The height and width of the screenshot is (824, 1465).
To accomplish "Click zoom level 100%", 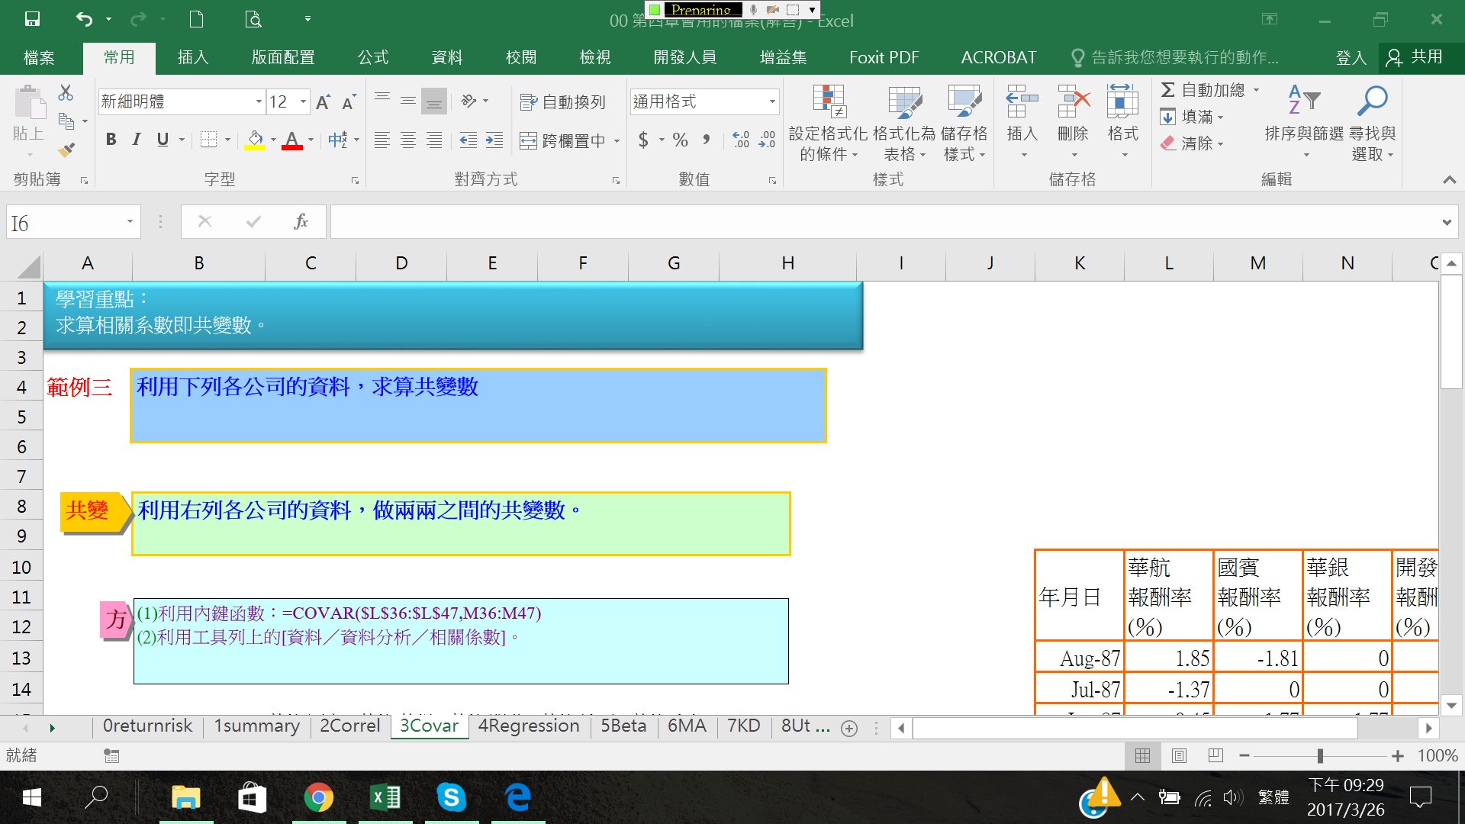I will tap(1438, 755).
